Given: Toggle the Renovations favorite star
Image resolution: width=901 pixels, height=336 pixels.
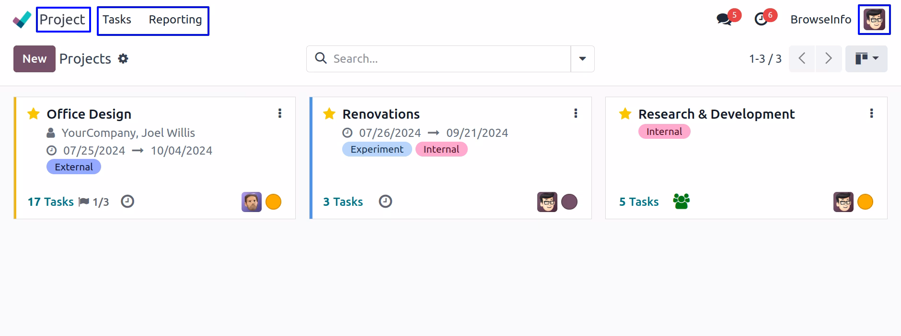Looking at the screenshot, I should (x=329, y=114).
